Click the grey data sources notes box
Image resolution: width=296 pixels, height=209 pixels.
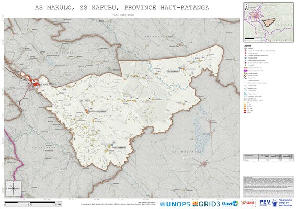pyautogui.click(x=268, y=187)
